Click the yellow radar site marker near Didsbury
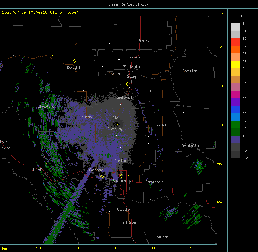This screenshot has height=252, width=258. point(116,125)
